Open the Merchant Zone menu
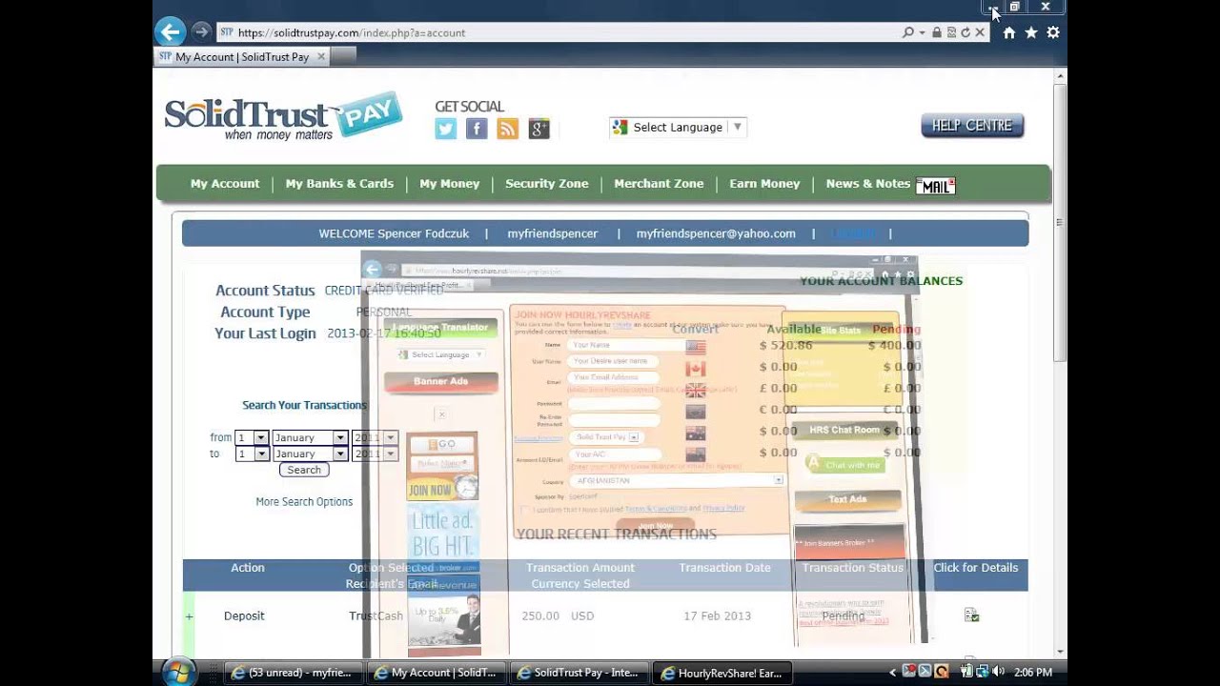 pyautogui.click(x=659, y=184)
